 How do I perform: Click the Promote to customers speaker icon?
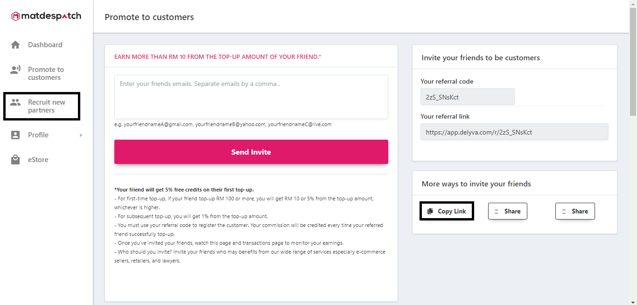pos(15,70)
